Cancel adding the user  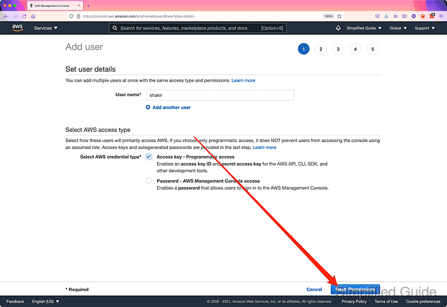coord(314,289)
